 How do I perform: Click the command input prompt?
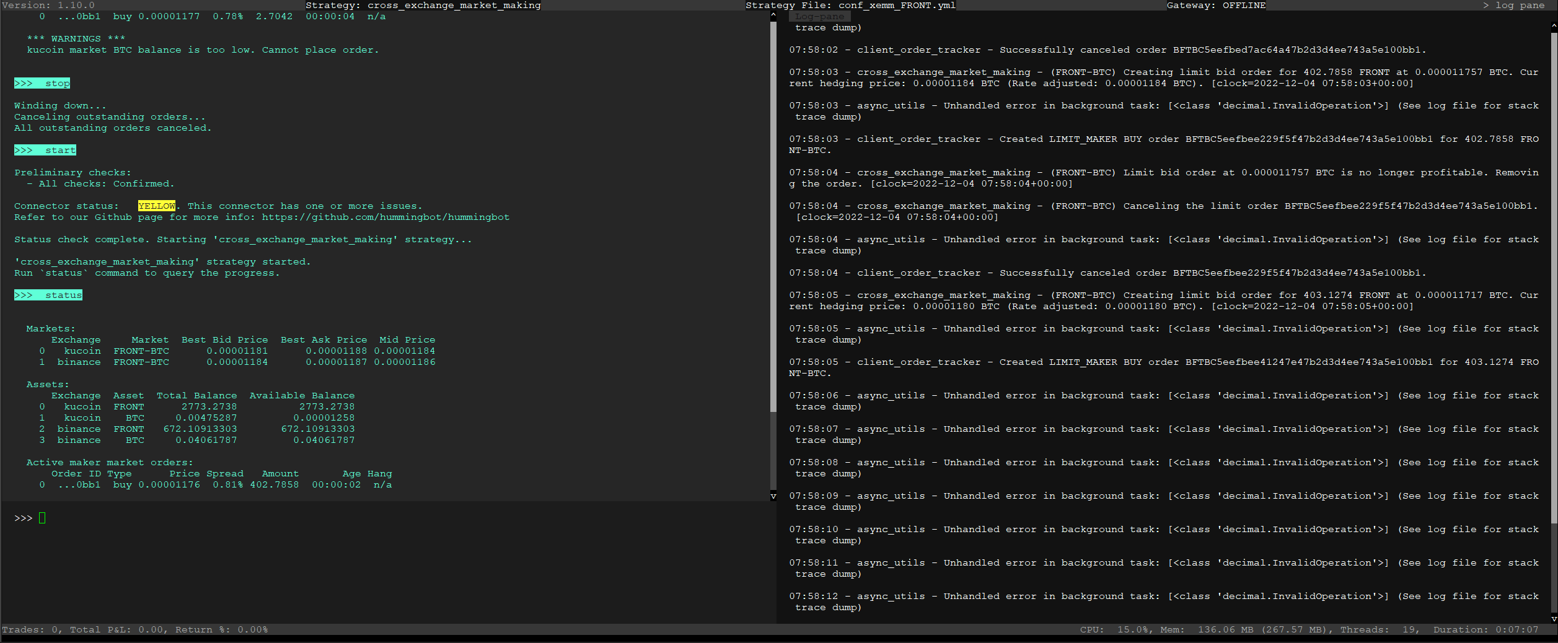[x=42, y=518]
